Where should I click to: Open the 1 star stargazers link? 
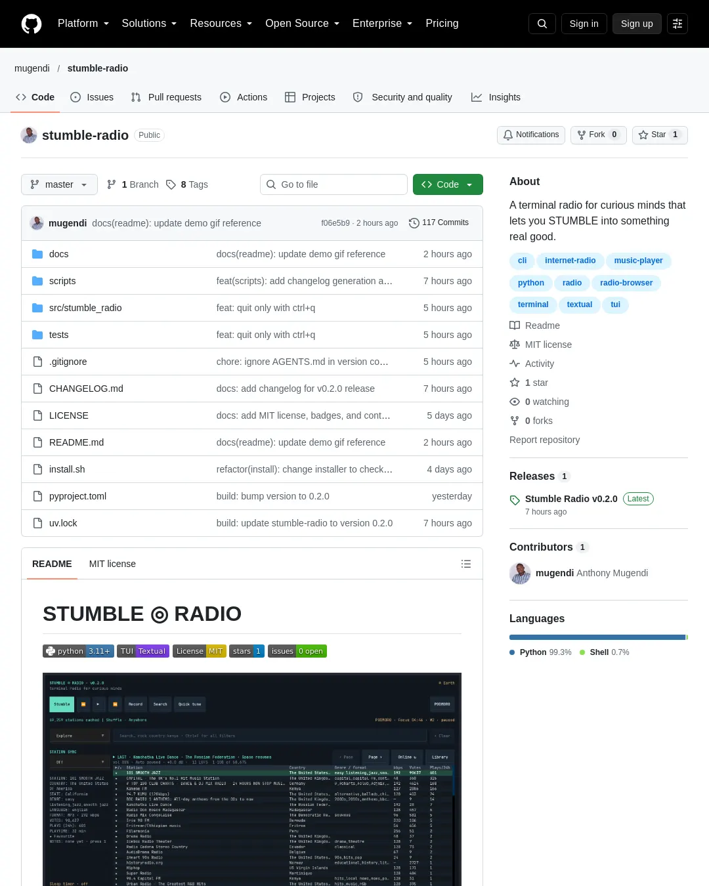click(x=529, y=383)
